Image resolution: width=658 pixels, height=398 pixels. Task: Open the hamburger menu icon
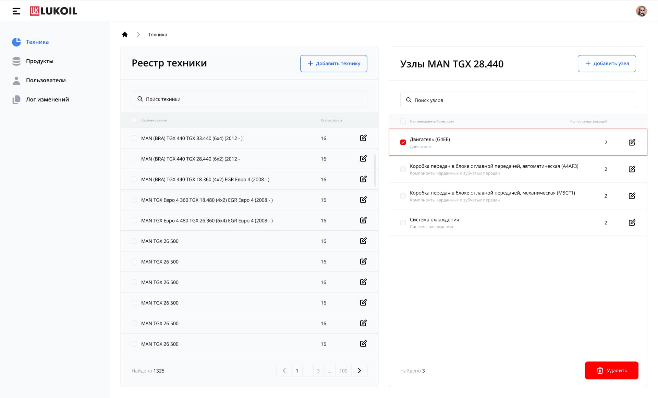tap(16, 11)
